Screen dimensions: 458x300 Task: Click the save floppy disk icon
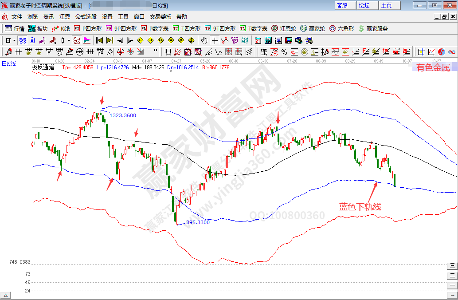coord(288,40)
